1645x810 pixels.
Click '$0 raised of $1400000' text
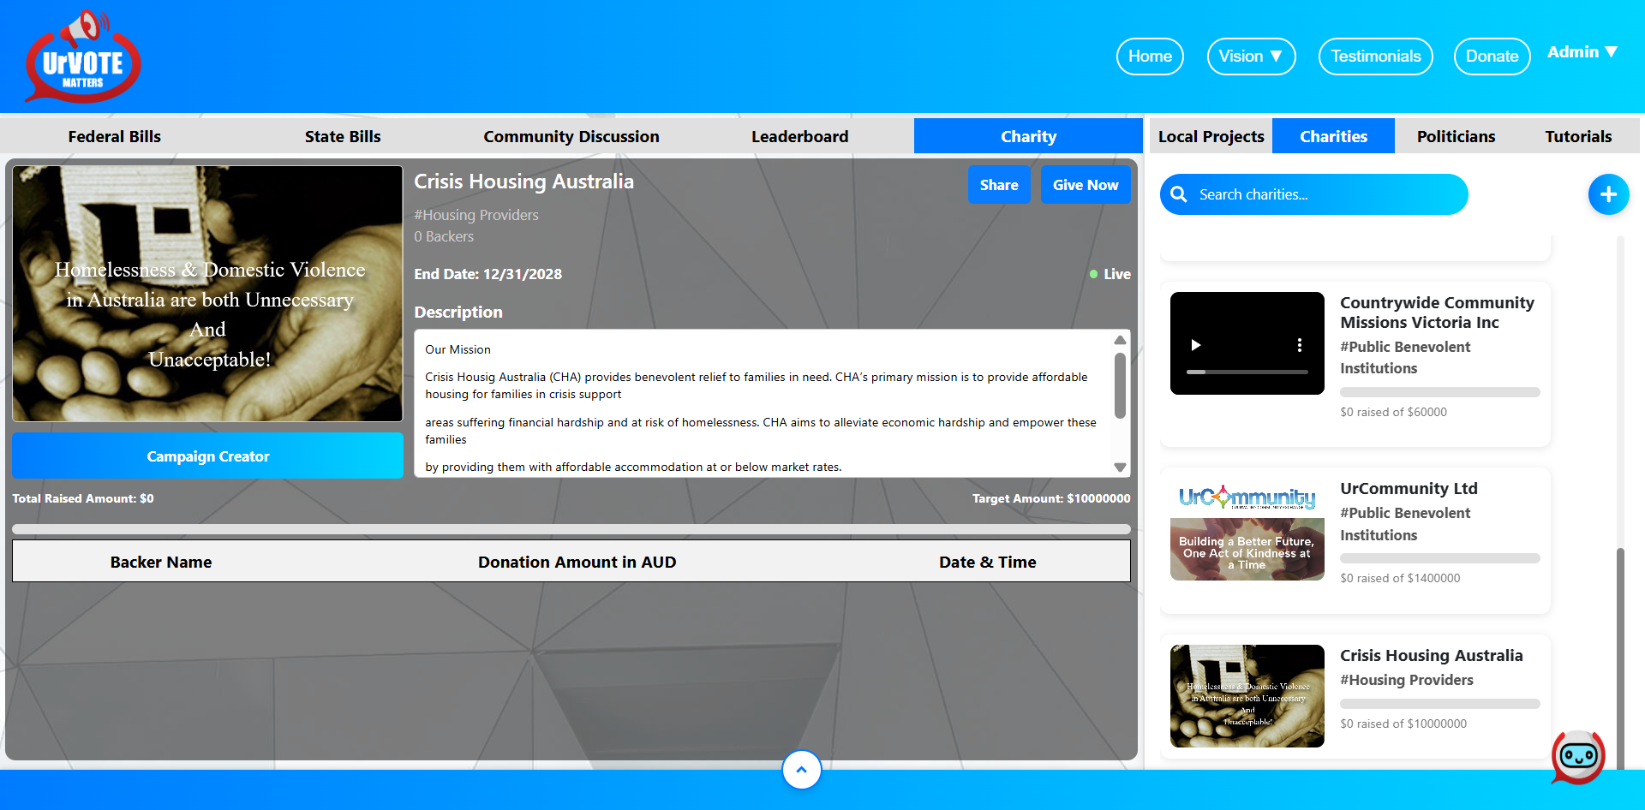(x=1400, y=578)
